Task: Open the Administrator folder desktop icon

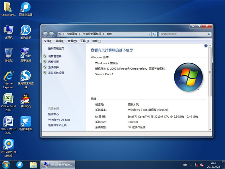Action: point(8,8)
